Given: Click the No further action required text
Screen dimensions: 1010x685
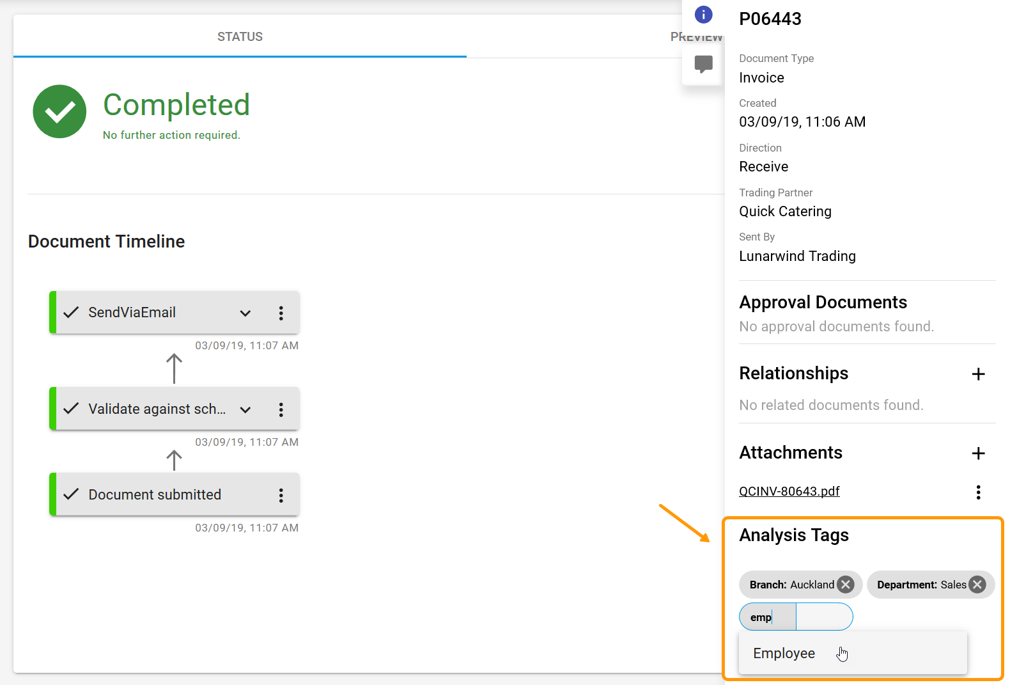Looking at the screenshot, I should 171,135.
